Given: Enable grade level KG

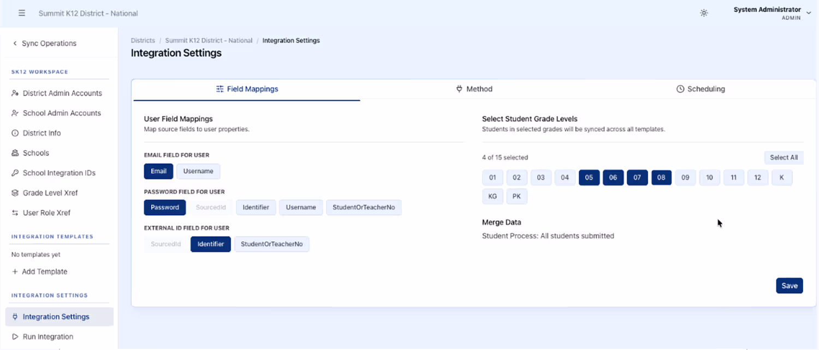Looking at the screenshot, I should [492, 196].
